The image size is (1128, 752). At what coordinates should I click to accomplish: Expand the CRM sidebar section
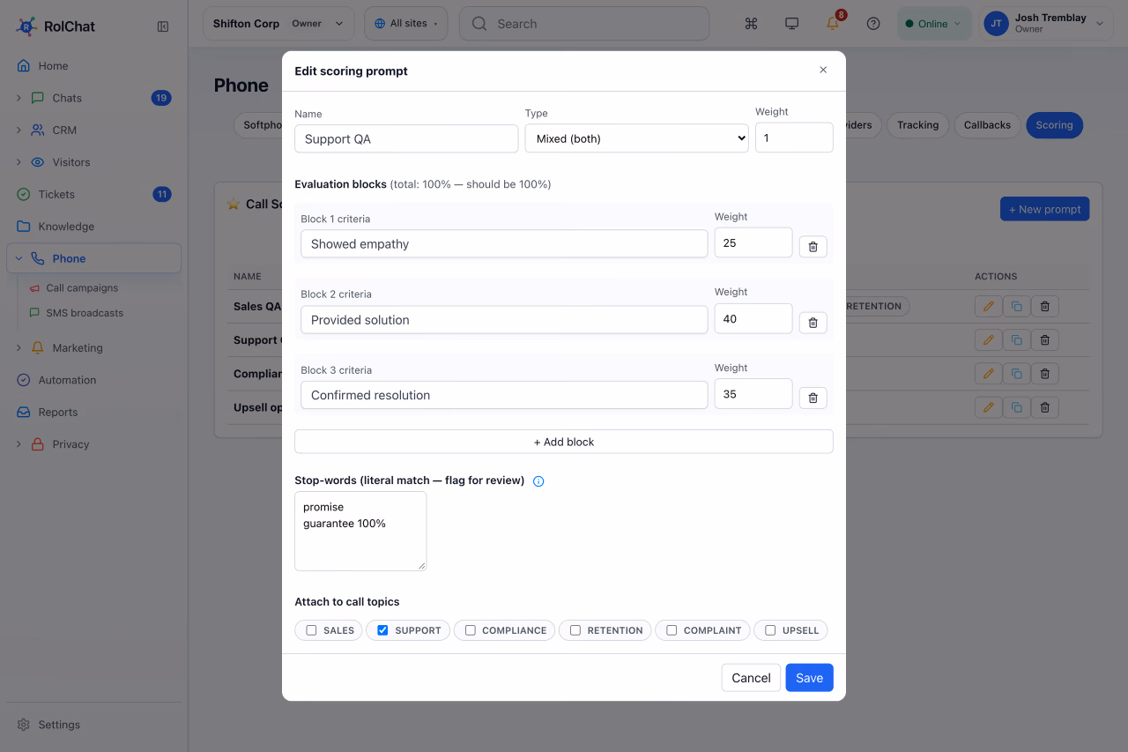pyautogui.click(x=19, y=130)
